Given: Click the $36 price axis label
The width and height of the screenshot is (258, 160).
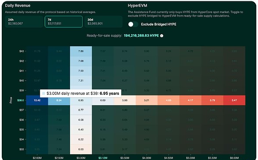Looking at the screenshot, I should (x=21, y=120).
